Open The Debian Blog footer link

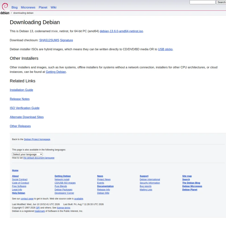coord(191,183)
